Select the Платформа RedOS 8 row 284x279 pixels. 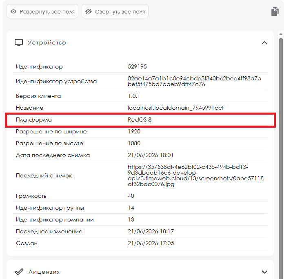[140, 120]
